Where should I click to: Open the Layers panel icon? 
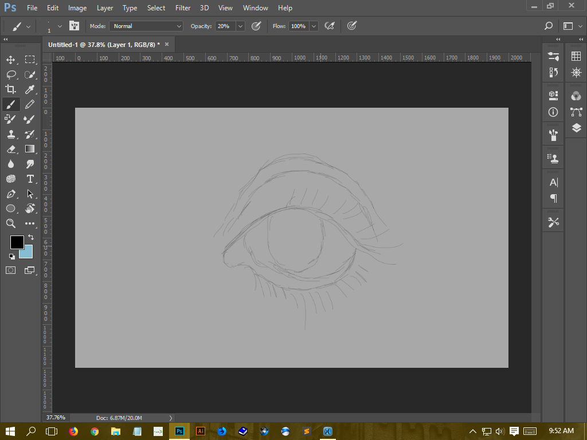[x=576, y=128]
